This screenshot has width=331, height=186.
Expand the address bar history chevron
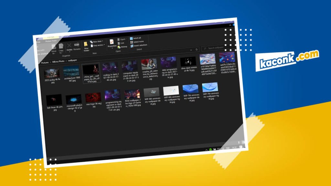191,50
